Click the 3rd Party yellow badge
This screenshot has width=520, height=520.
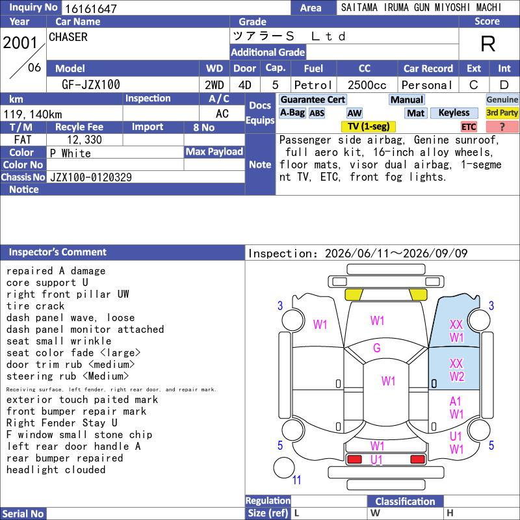coord(502,112)
